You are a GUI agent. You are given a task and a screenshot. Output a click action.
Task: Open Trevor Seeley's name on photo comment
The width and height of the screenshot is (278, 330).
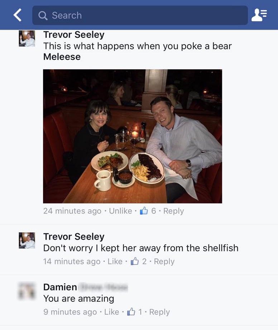click(74, 35)
